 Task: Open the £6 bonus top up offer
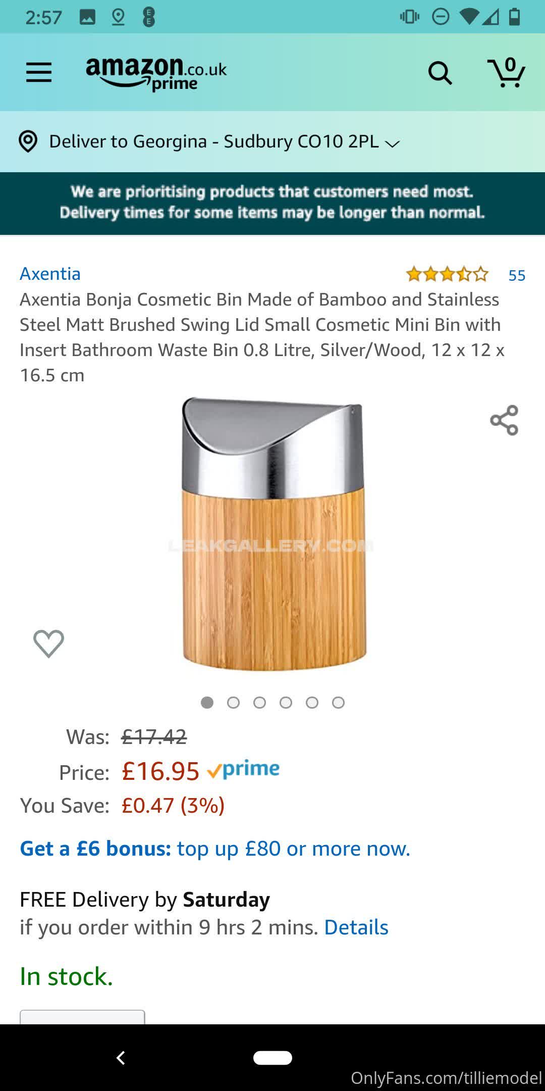[215, 849]
